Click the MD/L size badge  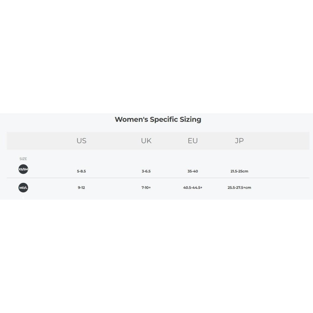click(23, 187)
